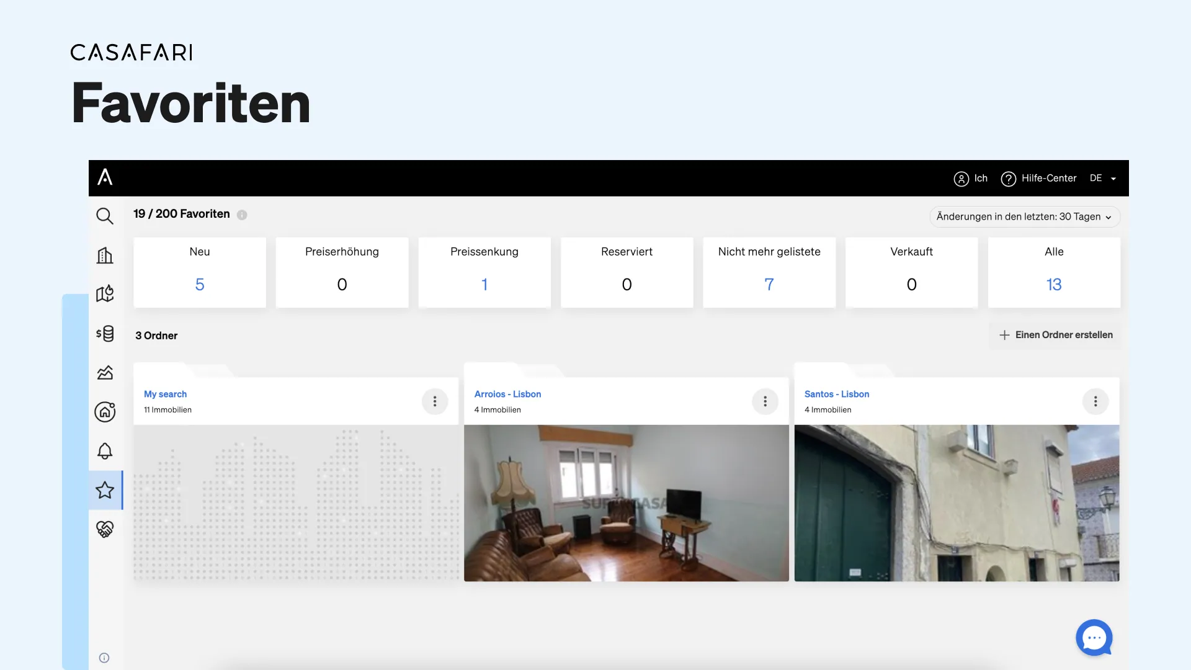Screen dimensions: 1191x670
Task: Select the Nicht mehr gelistete filter card
Action: (769, 272)
